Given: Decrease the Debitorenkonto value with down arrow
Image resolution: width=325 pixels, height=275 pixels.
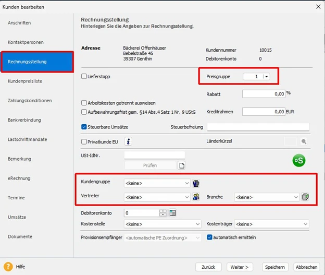Looking at the screenshot, I should (163, 214).
